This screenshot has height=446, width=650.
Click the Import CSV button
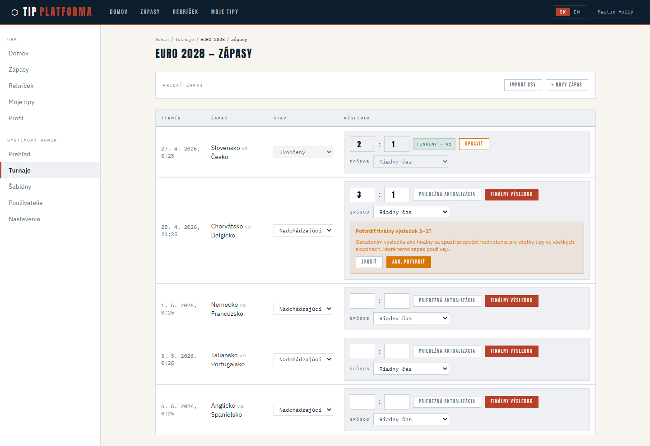522,85
